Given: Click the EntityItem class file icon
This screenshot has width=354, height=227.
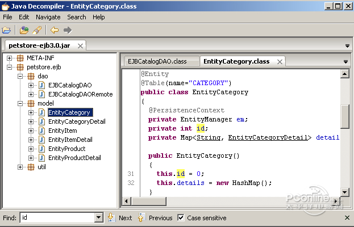Looking at the screenshot, I should coord(42,131).
